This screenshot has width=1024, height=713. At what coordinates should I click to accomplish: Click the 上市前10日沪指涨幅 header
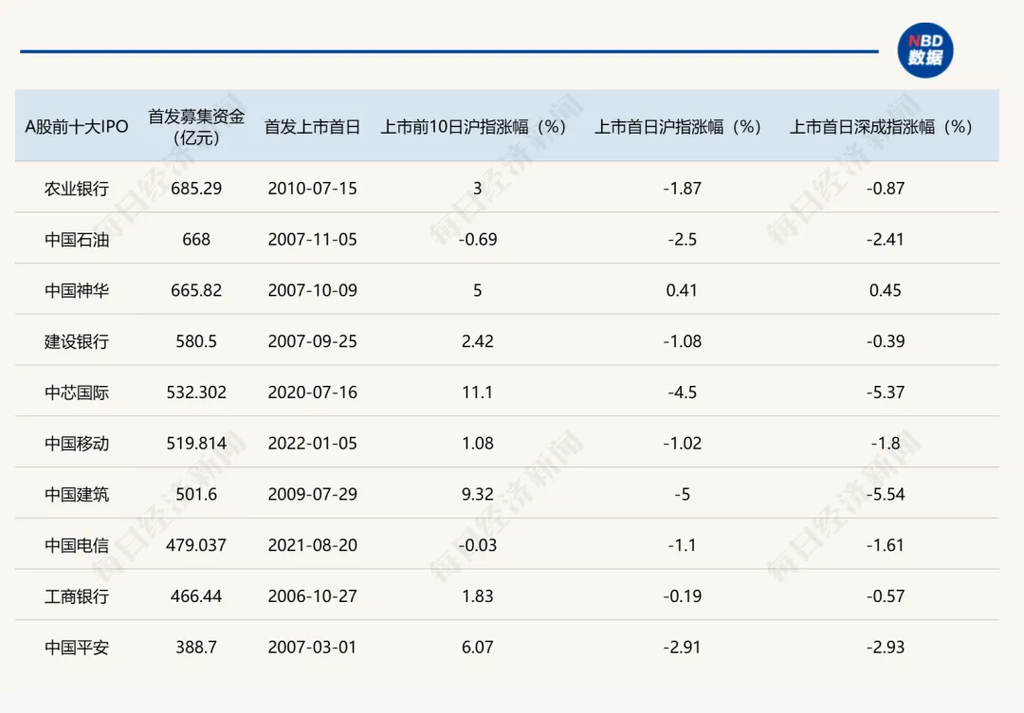(x=473, y=127)
